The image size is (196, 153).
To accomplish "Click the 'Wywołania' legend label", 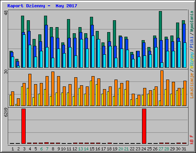I will point(191,21).
